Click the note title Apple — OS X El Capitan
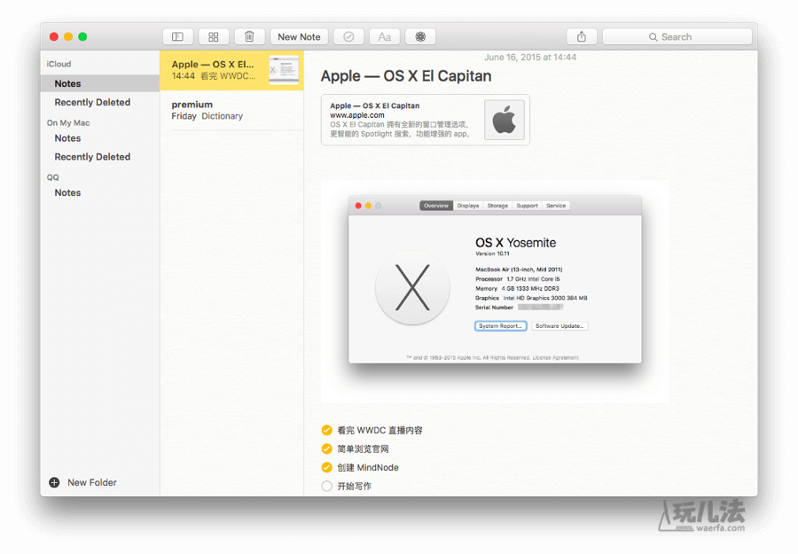The width and height of the screenshot is (798, 554). (406, 76)
